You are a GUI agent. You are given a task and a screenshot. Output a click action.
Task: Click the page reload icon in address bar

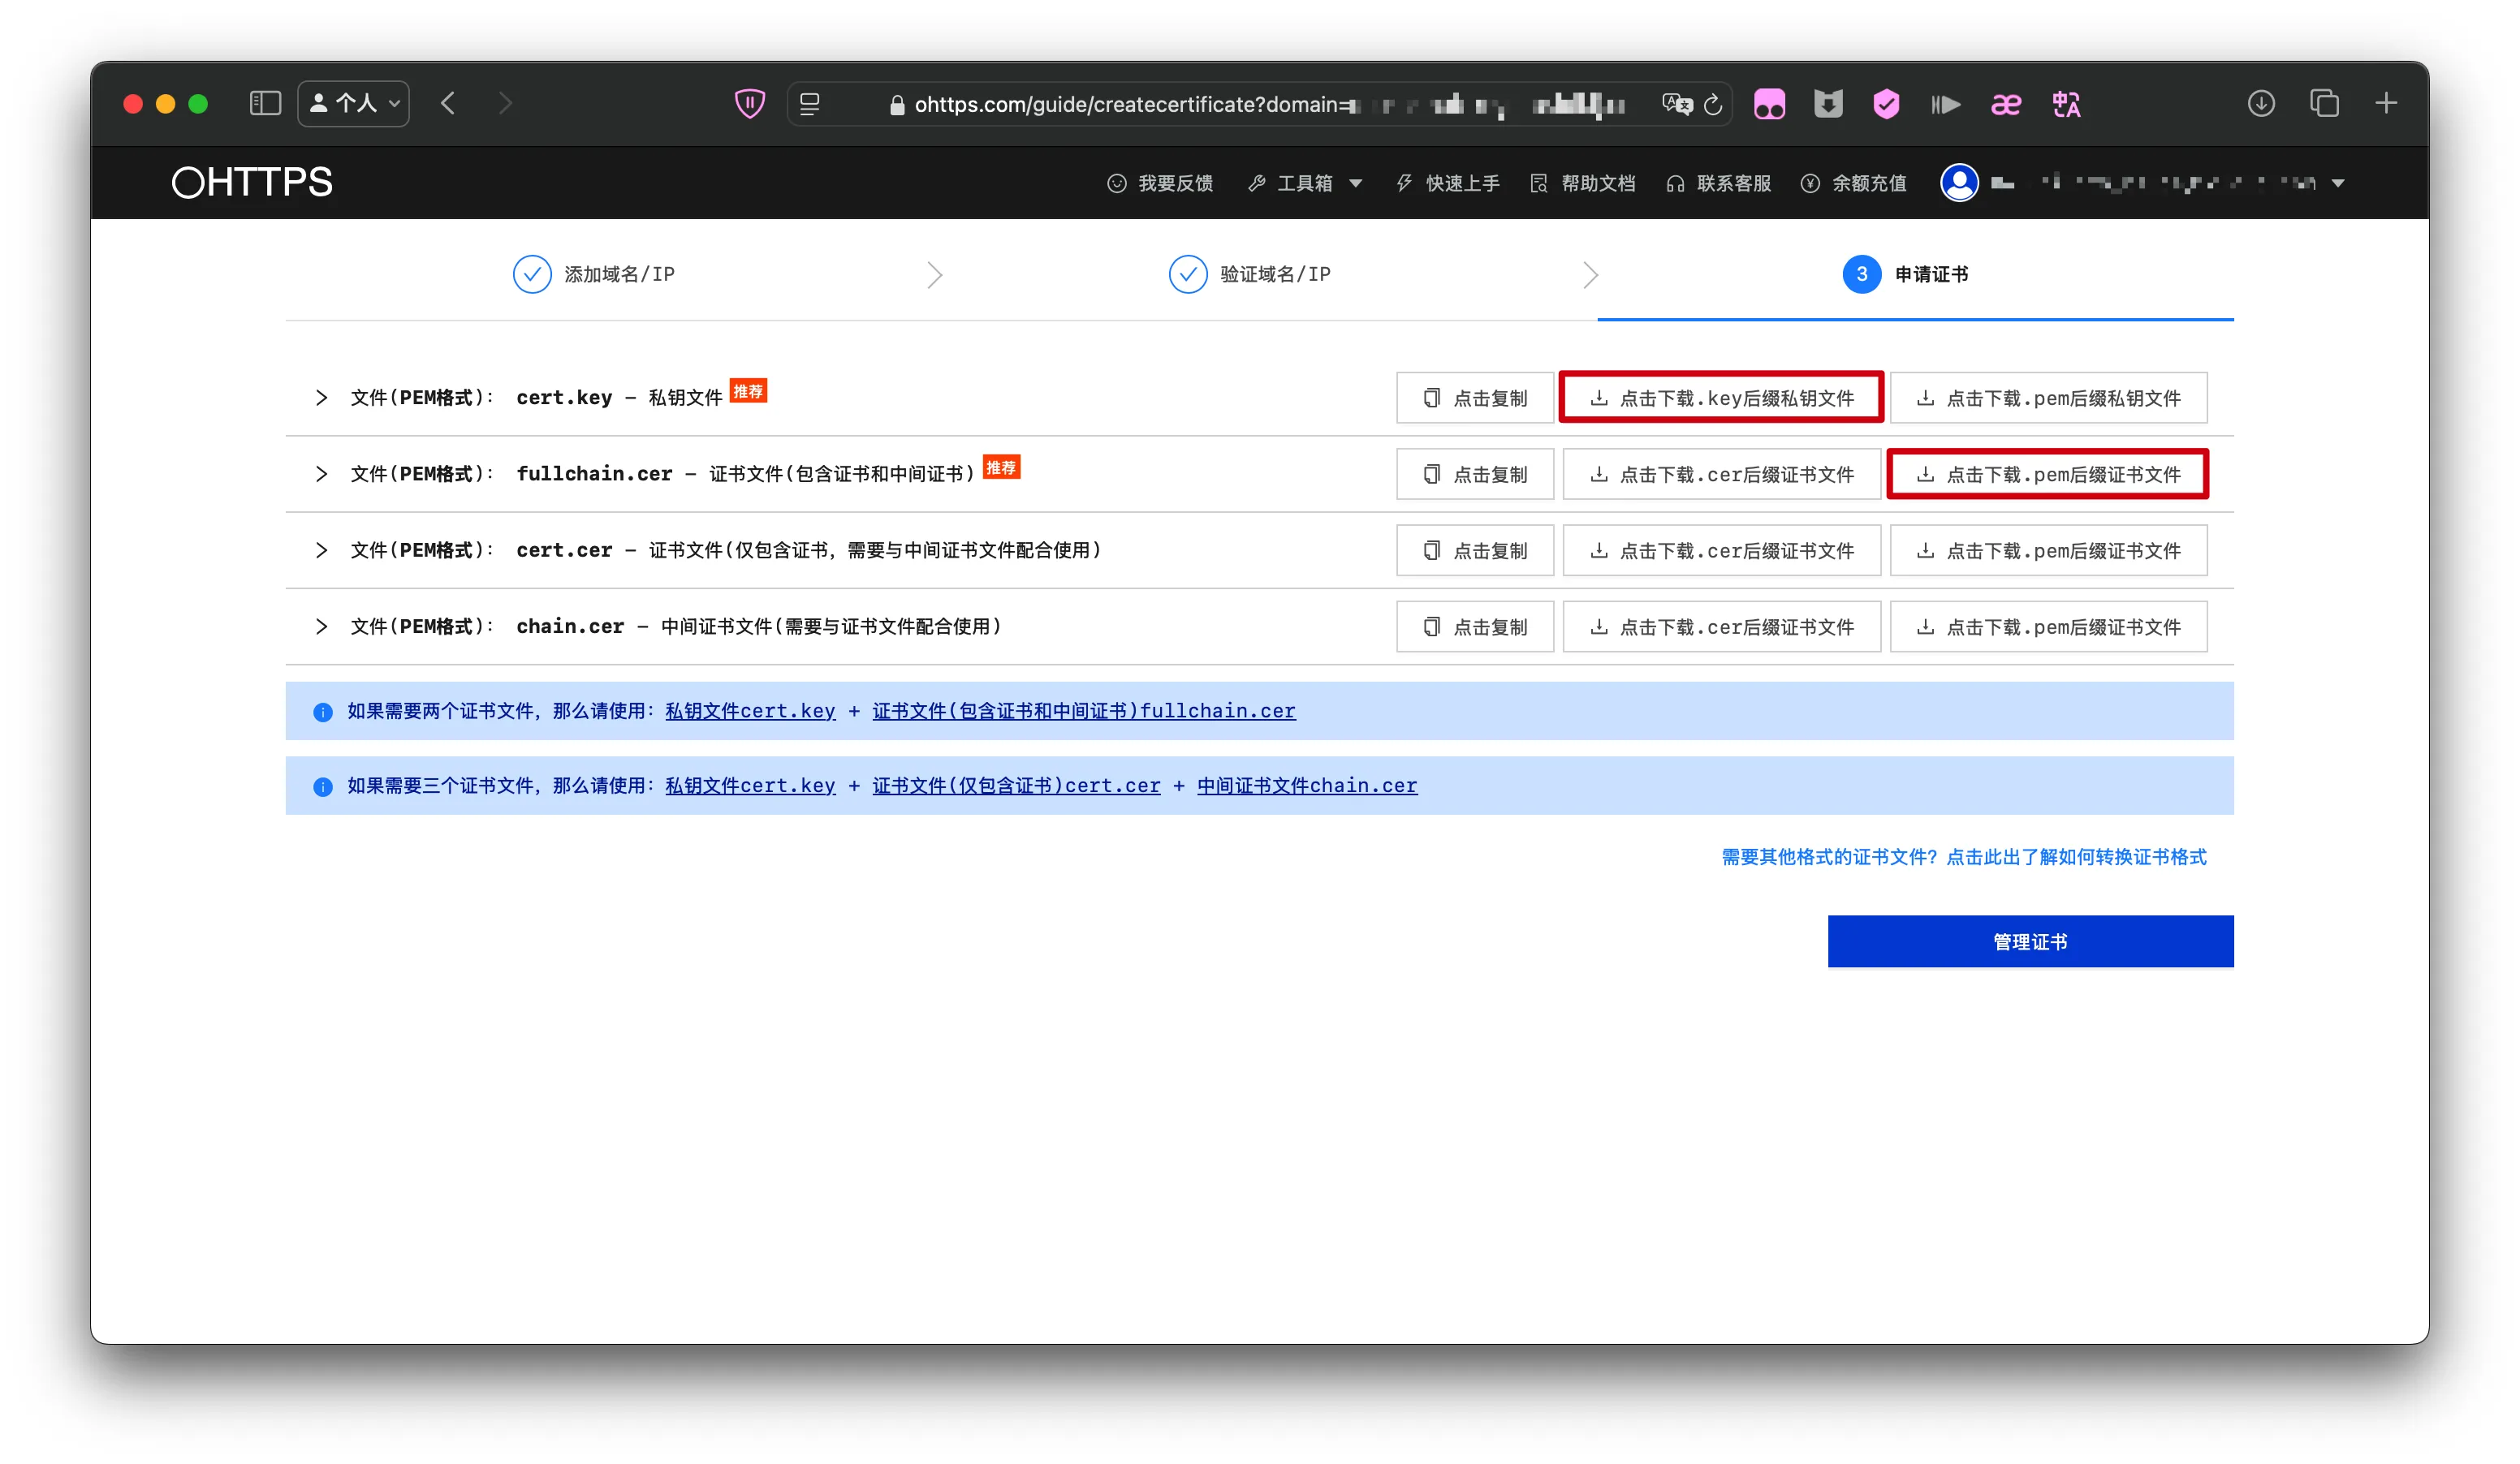[1713, 105]
